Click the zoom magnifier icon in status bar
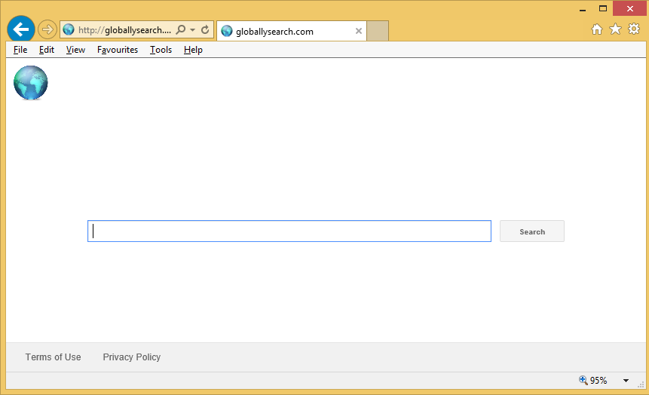Screen dimensions: 649x395 pyautogui.click(x=583, y=381)
